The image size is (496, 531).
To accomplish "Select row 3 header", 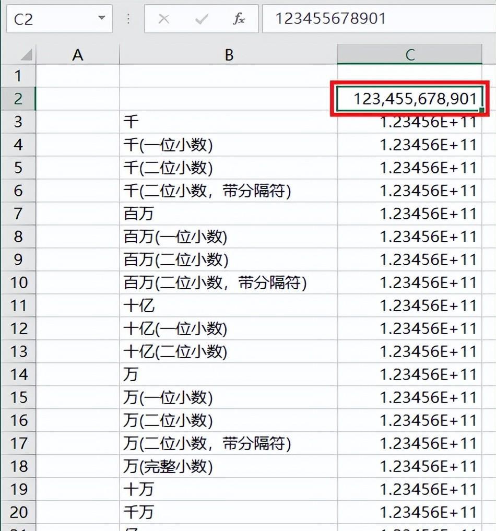I will (x=18, y=122).
